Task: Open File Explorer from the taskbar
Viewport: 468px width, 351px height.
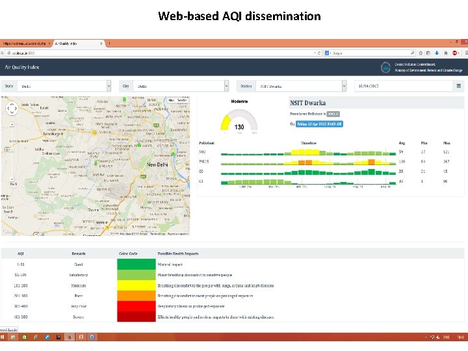Action: click(x=13, y=337)
